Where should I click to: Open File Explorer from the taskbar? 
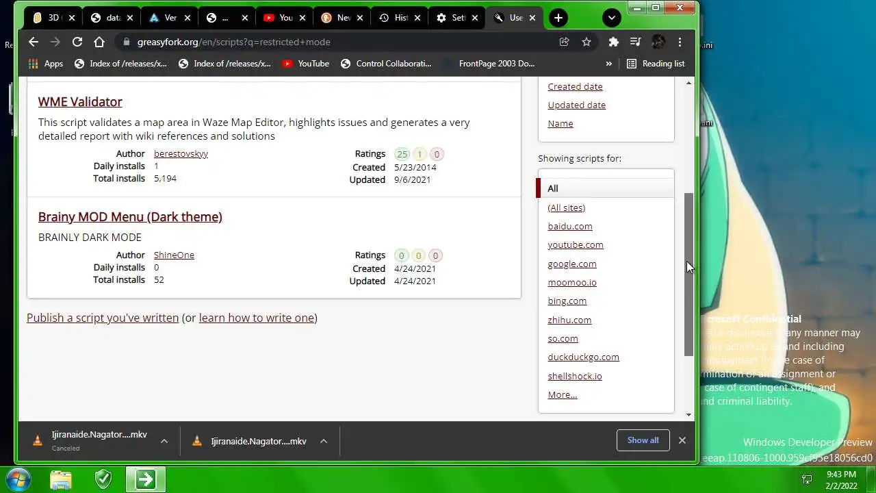click(61, 479)
